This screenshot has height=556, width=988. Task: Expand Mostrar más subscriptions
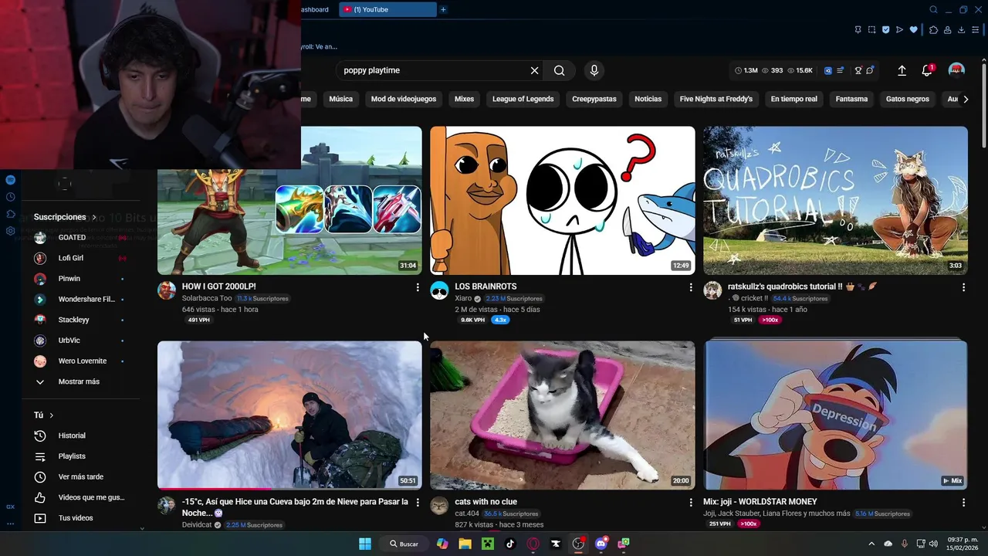coord(79,381)
